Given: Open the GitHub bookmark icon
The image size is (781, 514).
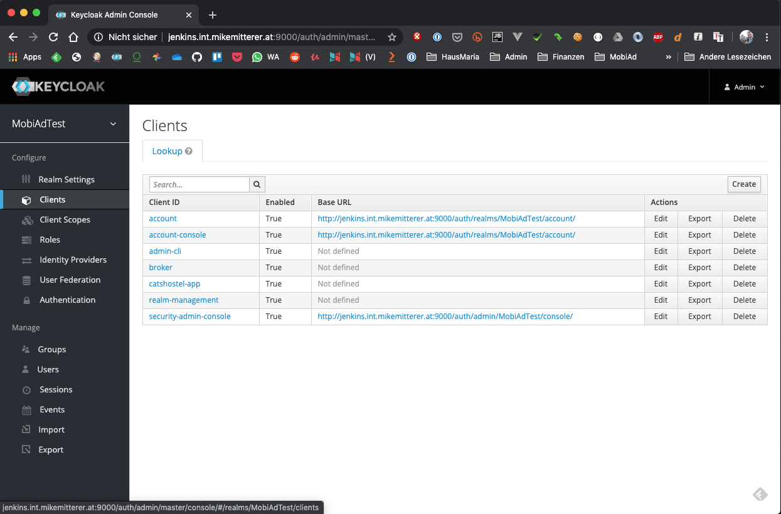Looking at the screenshot, I should click(x=197, y=56).
